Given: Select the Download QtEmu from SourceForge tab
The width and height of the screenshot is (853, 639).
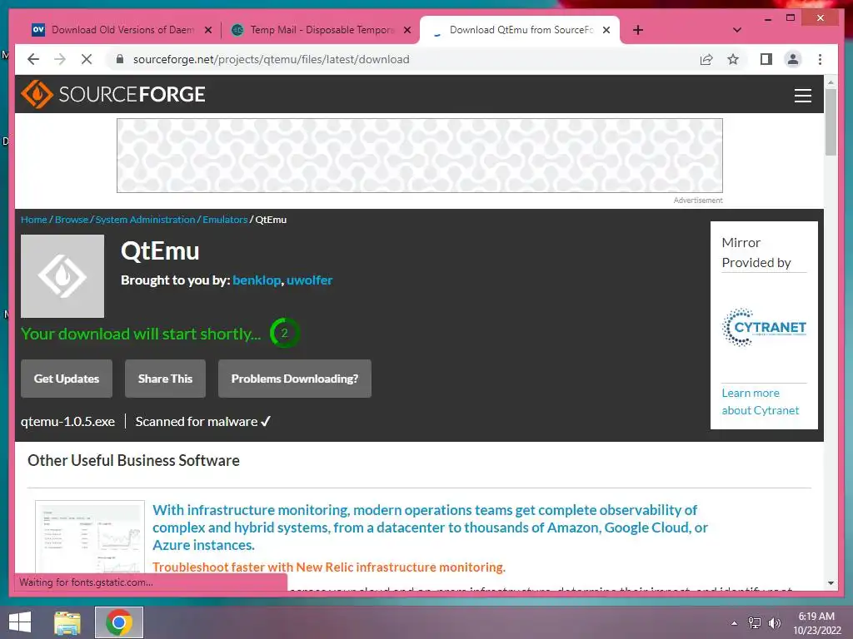Looking at the screenshot, I should click(x=520, y=30).
